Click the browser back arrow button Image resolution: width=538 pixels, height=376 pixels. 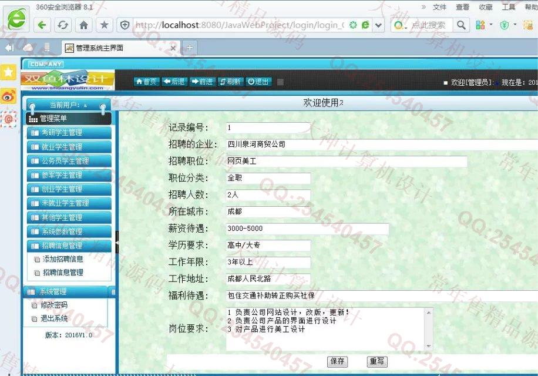pyautogui.click(x=42, y=25)
